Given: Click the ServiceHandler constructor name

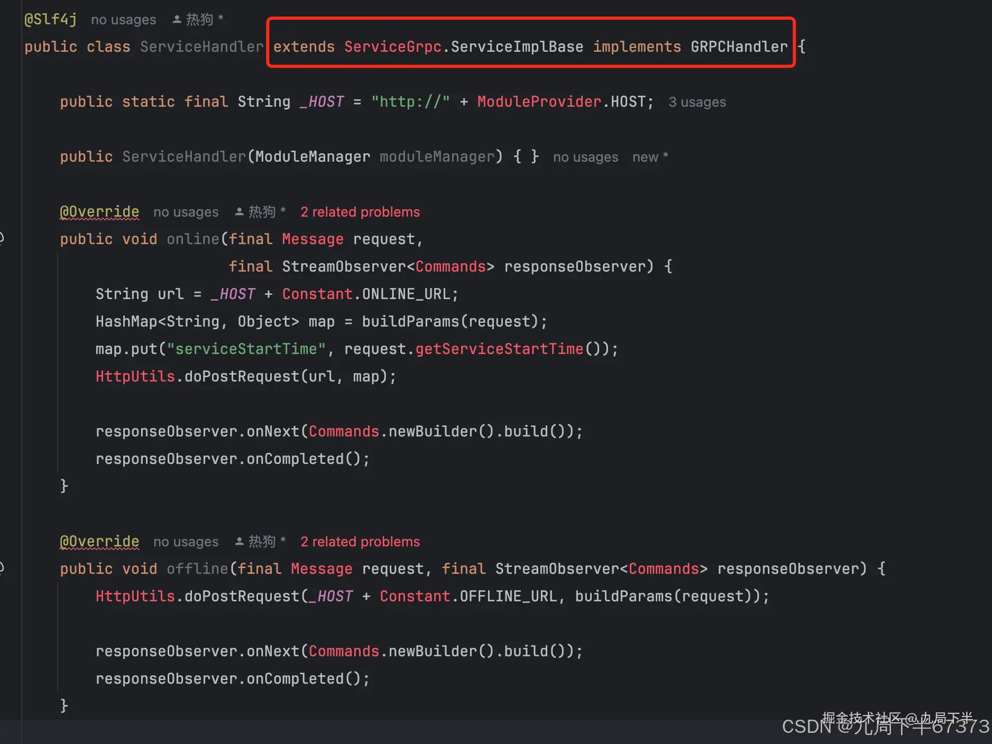Looking at the screenshot, I should [x=184, y=157].
